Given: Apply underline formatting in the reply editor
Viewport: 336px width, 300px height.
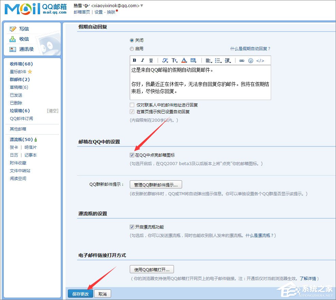Looking at the screenshot, I should coord(151,60).
